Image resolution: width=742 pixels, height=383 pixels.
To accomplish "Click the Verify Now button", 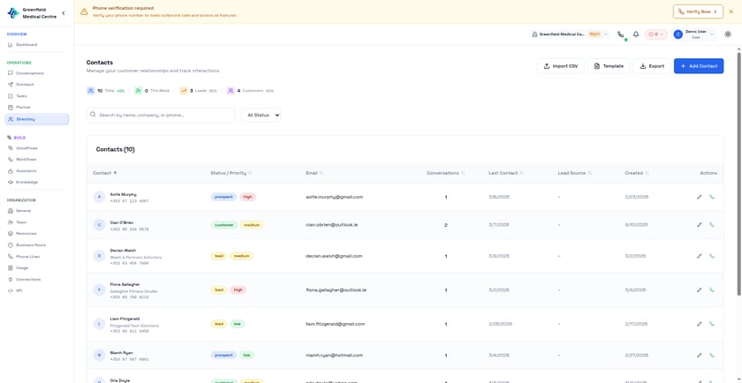I will click(x=698, y=11).
